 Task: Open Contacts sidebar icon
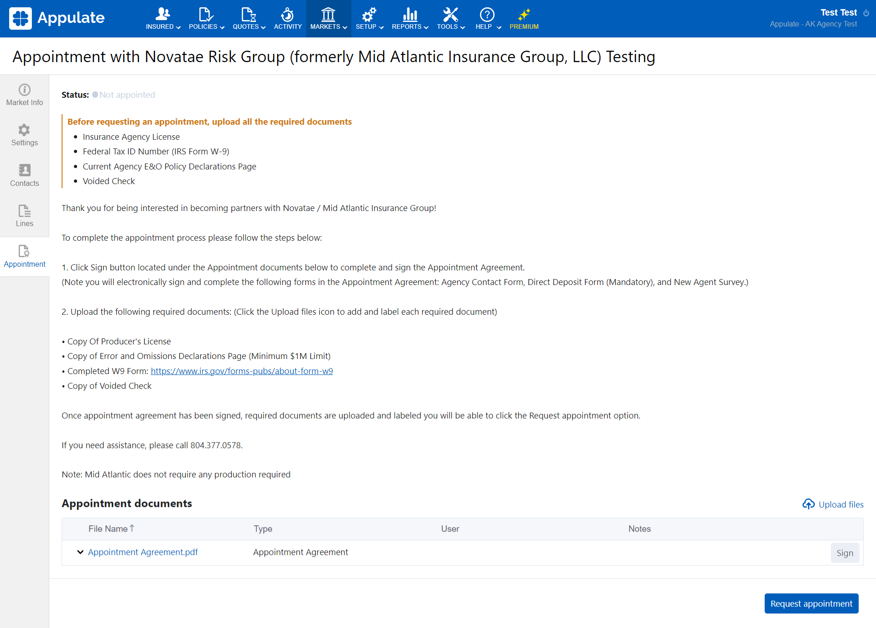[x=25, y=171]
